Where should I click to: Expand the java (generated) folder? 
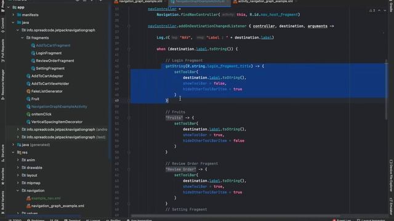[x=13, y=145]
